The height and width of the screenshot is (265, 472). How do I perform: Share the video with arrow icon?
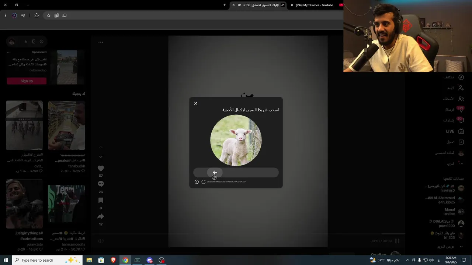point(101,216)
